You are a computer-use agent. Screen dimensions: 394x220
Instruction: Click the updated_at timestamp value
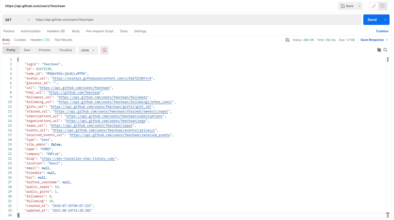[72, 211]
